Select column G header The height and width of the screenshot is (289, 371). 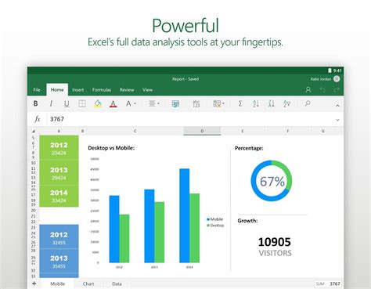click(323, 131)
